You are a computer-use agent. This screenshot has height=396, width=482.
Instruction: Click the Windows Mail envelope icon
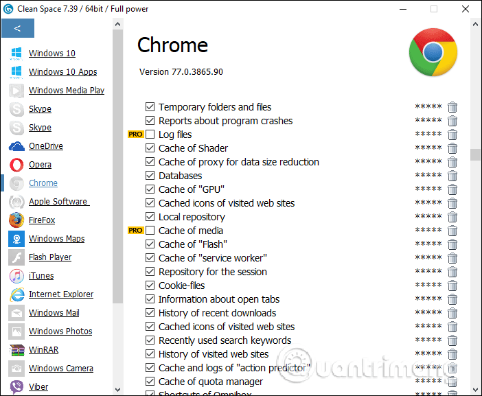tap(16, 313)
